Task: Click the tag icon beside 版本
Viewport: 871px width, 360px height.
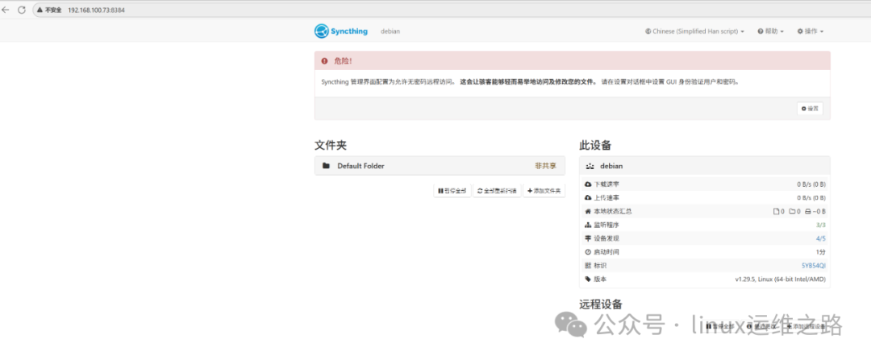Action: (x=588, y=279)
